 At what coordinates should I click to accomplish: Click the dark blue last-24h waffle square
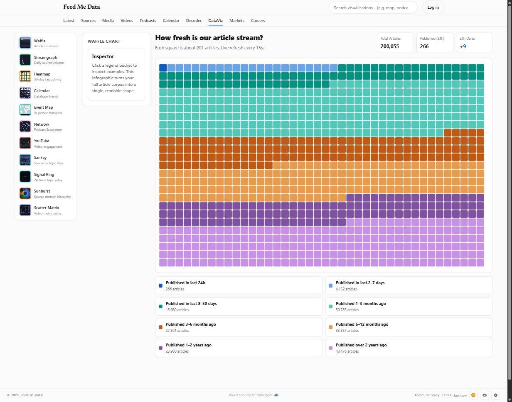click(163, 68)
